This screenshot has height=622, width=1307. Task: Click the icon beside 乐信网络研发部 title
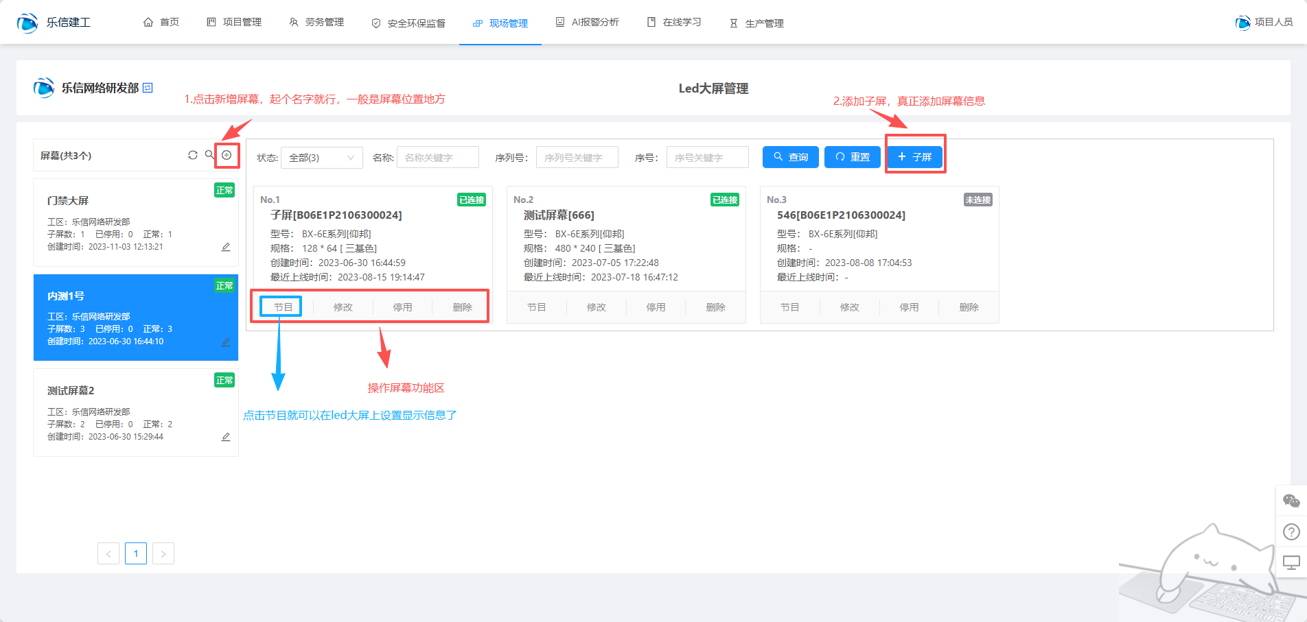click(148, 88)
